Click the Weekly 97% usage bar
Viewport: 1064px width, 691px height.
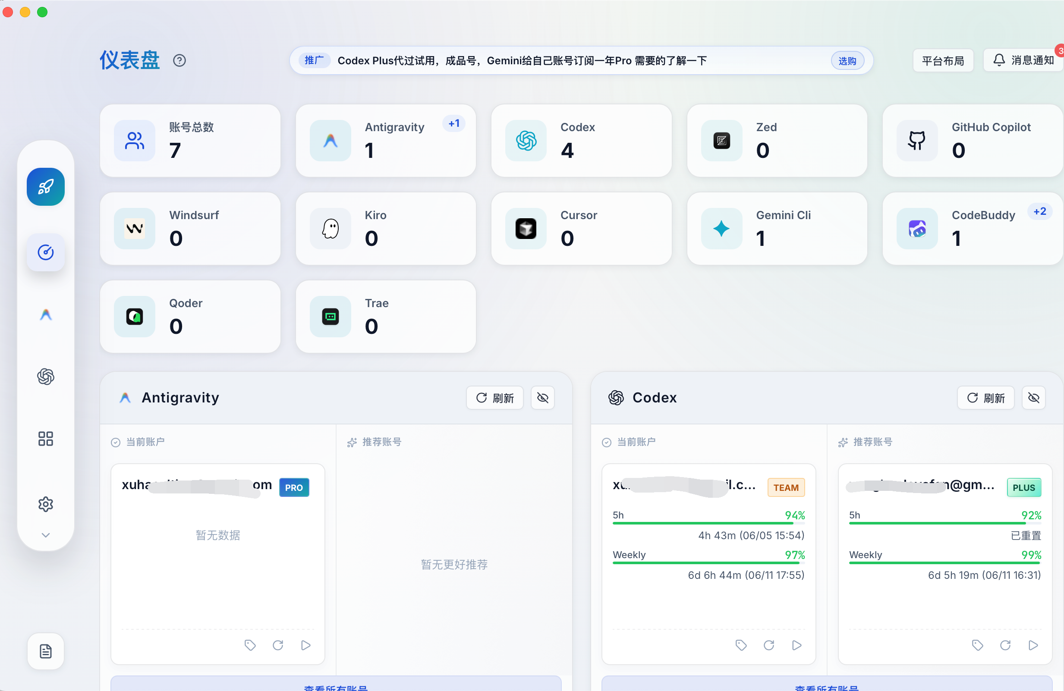[x=708, y=563]
